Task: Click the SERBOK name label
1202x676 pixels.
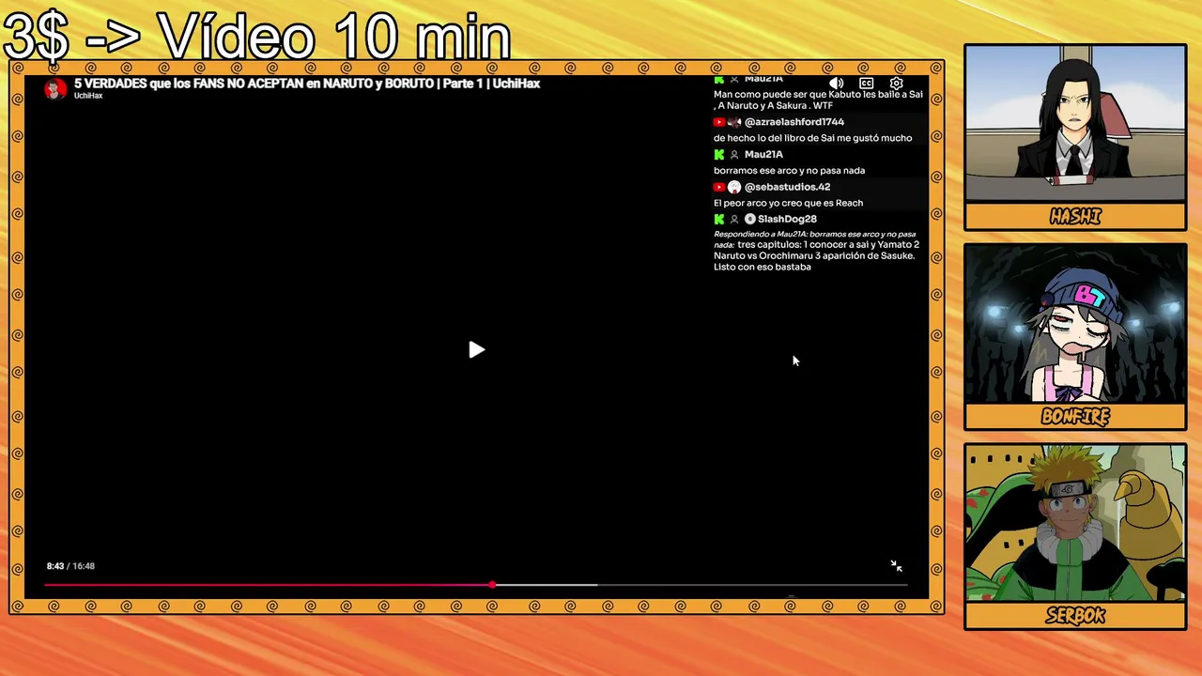Action: pos(1075,617)
